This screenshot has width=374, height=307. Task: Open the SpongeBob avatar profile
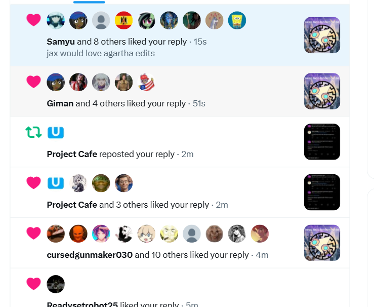237,20
